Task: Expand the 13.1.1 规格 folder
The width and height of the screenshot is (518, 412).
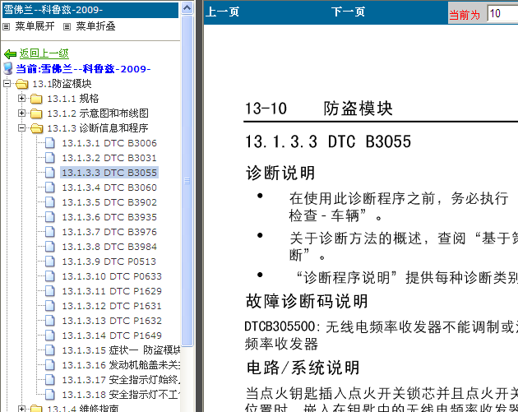Action: pyautogui.click(x=22, y=99)
